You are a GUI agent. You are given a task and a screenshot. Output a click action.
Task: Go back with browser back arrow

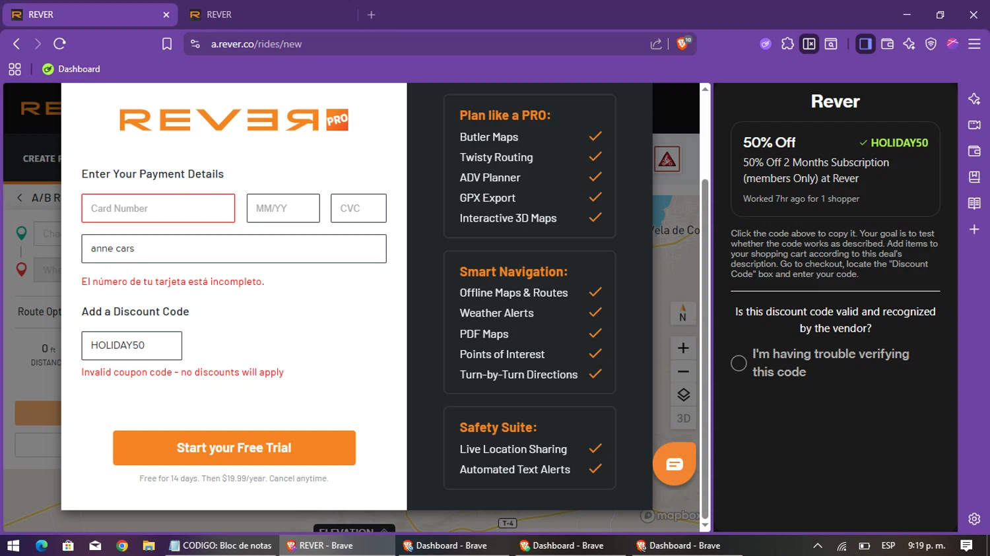(16, 44)
